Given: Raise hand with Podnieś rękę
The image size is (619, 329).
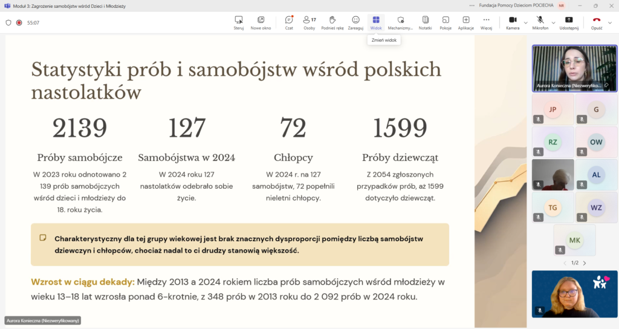Looking at the screenshot, I should pos(332,22).
